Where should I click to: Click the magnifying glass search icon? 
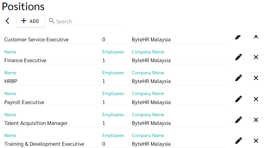51,21
